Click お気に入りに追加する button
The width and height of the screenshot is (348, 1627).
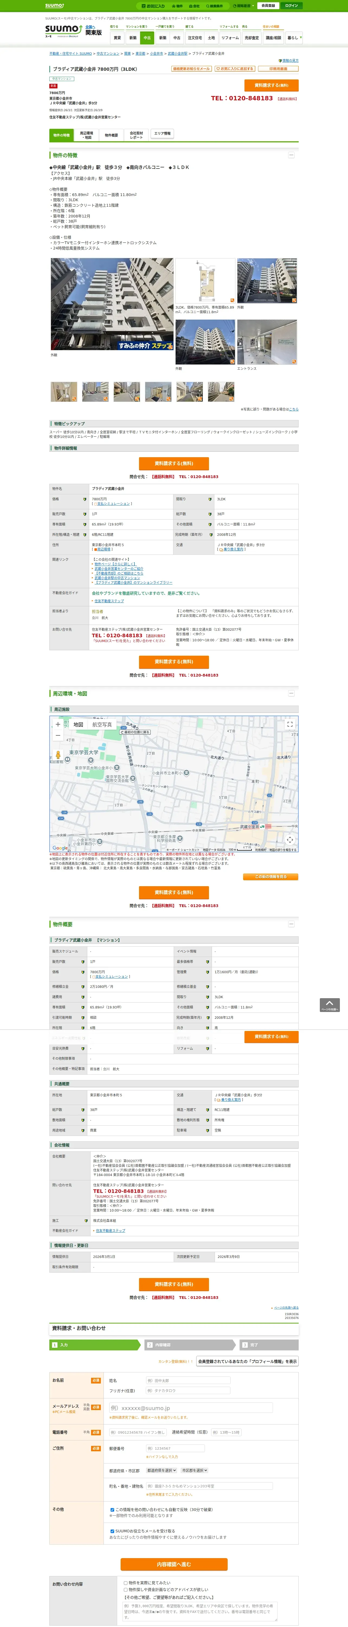pyautogui.click(x=235, y=69)
